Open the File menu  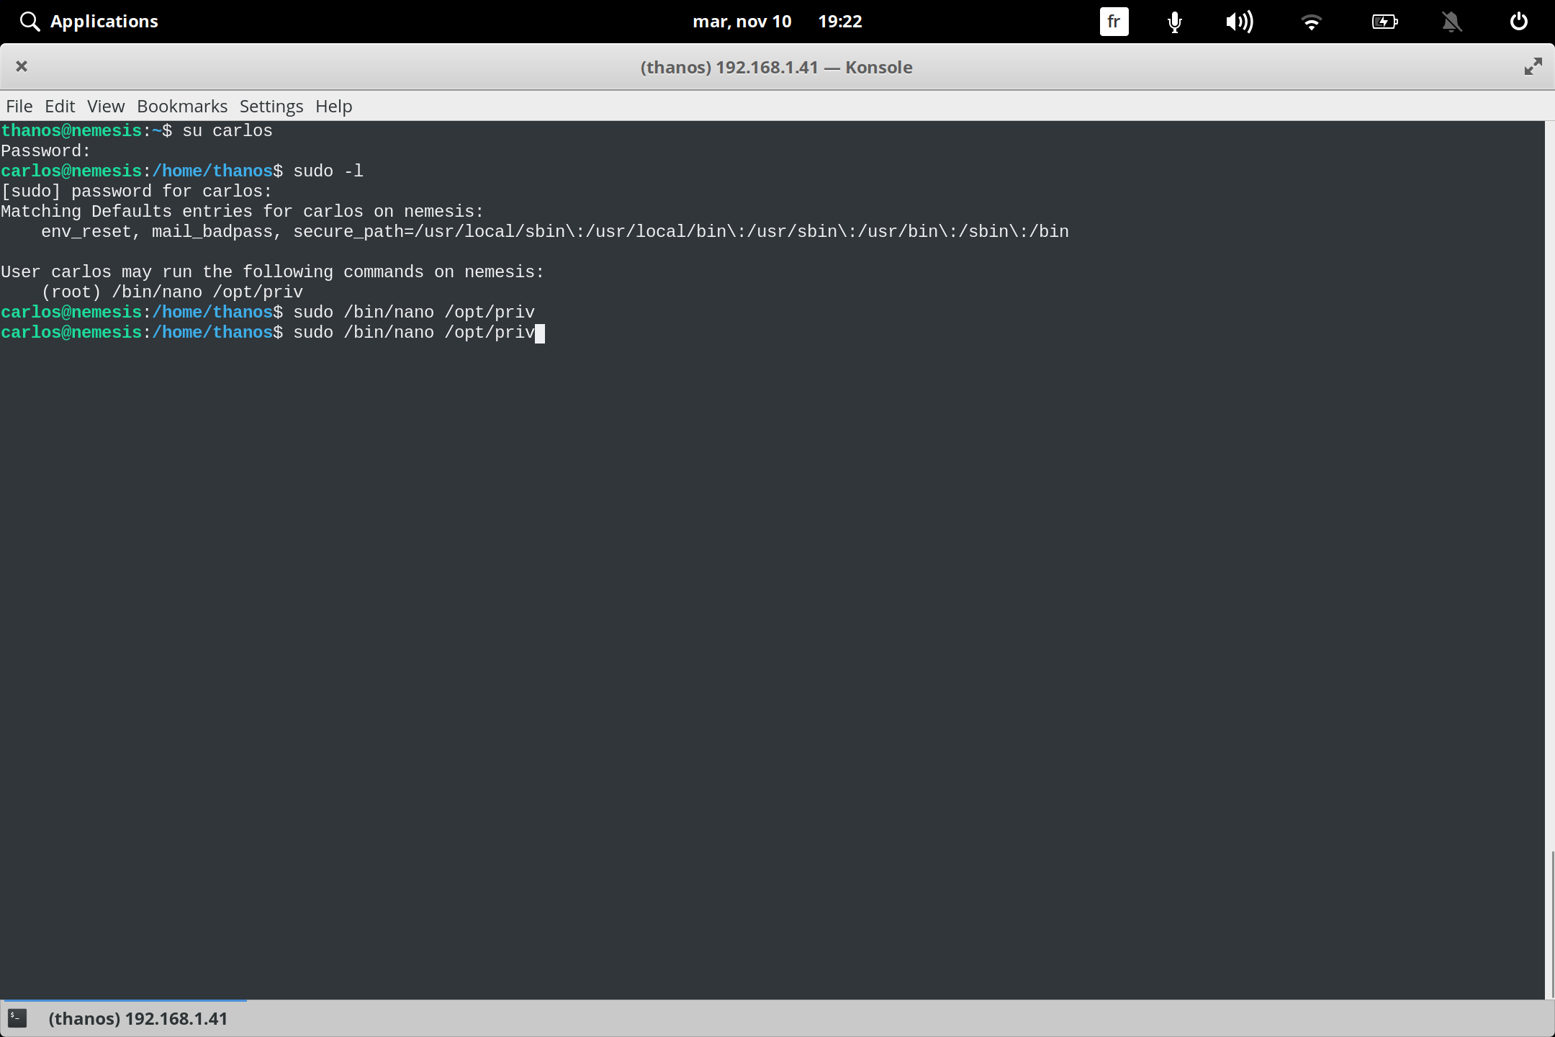click(x=19, y=106)
